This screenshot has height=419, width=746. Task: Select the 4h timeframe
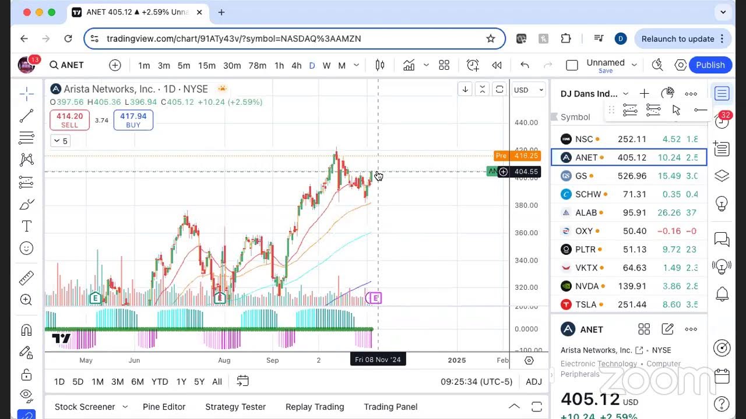pyautogui.click(x=297, y=65)
